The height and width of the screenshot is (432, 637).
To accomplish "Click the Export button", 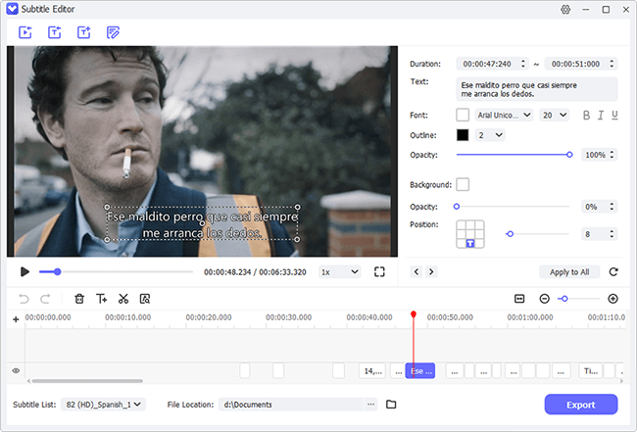I will pos(581,405).
